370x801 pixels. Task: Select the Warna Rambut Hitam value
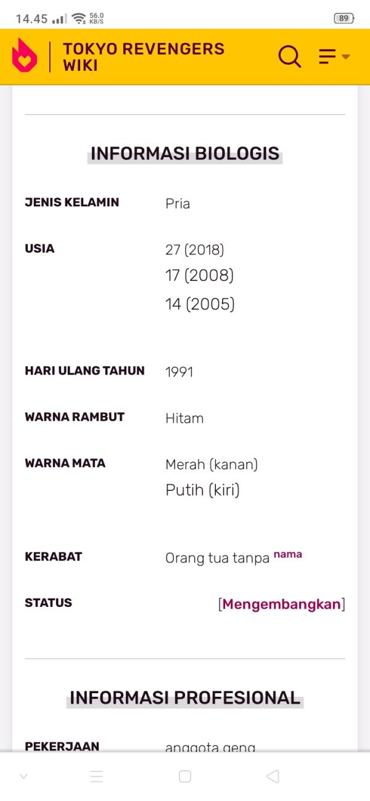coord(184,418)
